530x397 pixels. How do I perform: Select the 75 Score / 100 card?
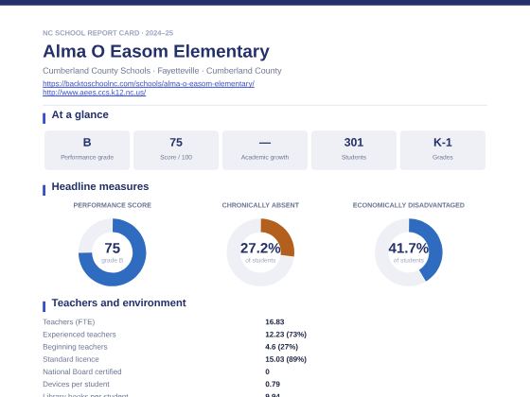tap(176, 150)
